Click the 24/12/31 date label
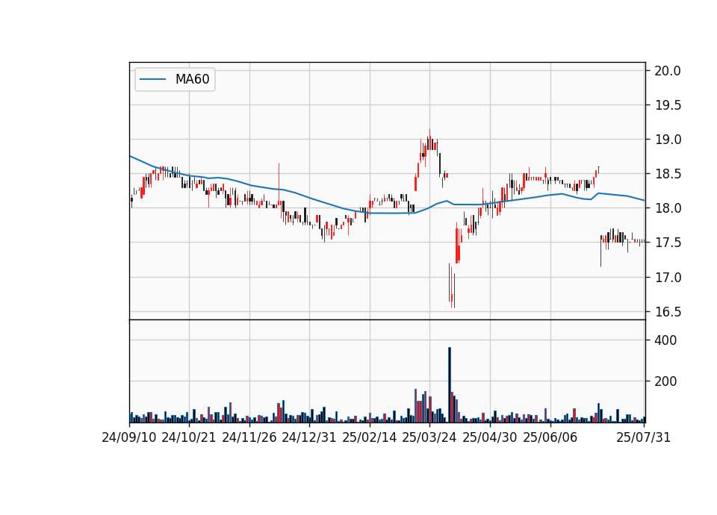Viewport: 717px width, 515px height. pyautogui.click(x=309, y=437)
